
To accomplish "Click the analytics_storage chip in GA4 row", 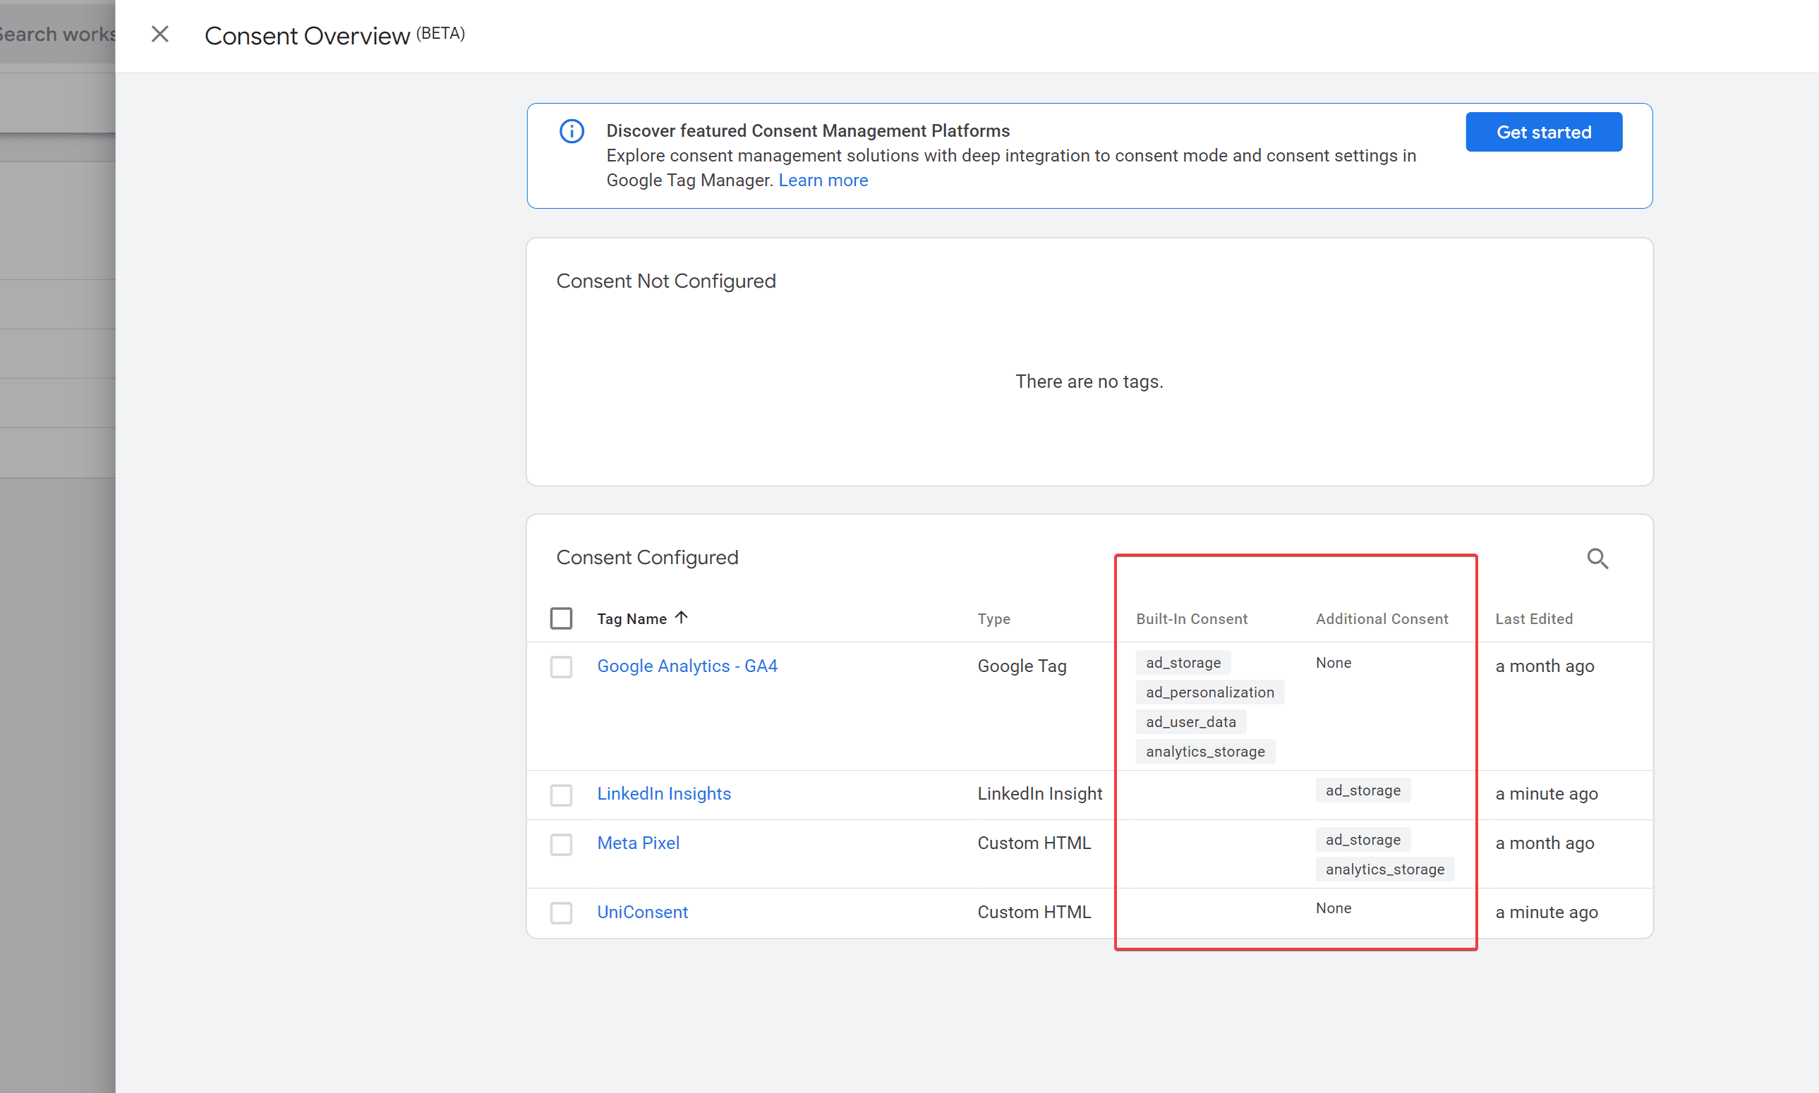I will [x=1204, y=751].
